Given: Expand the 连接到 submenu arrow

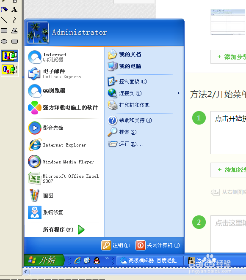Looking at the screenshot, I should click(x=179, y=93).
